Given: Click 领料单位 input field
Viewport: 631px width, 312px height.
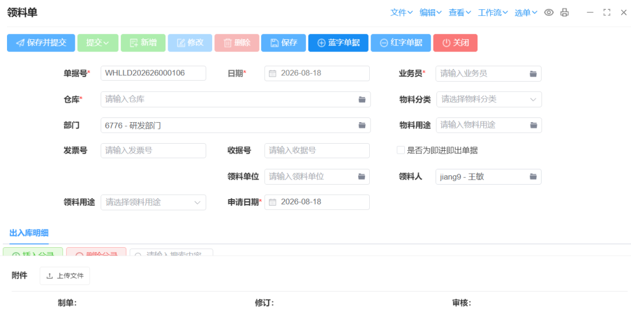Looking at the screenshot, I should coord(317,176).
